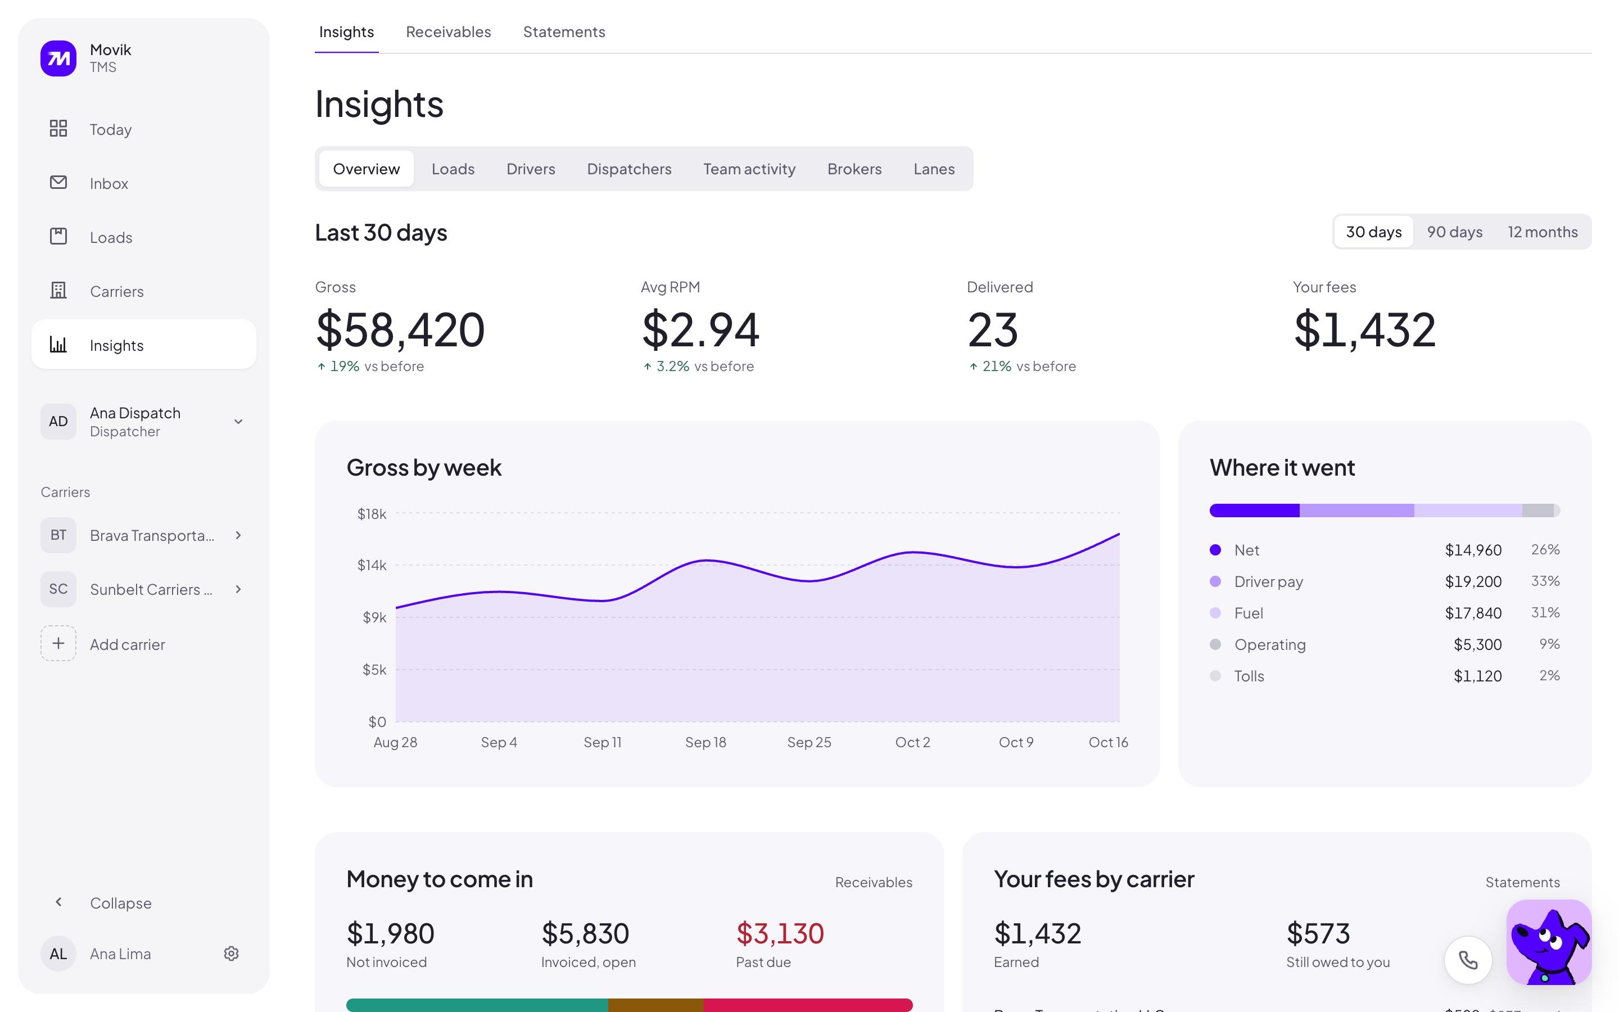Switch range to 12 months
This screenshot has height=1012, width=1619.
pos(1542,232)
